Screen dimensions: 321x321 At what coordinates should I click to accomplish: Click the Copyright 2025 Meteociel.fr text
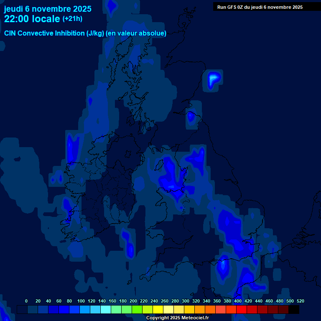pyautogui.click(x=177, y=318)
